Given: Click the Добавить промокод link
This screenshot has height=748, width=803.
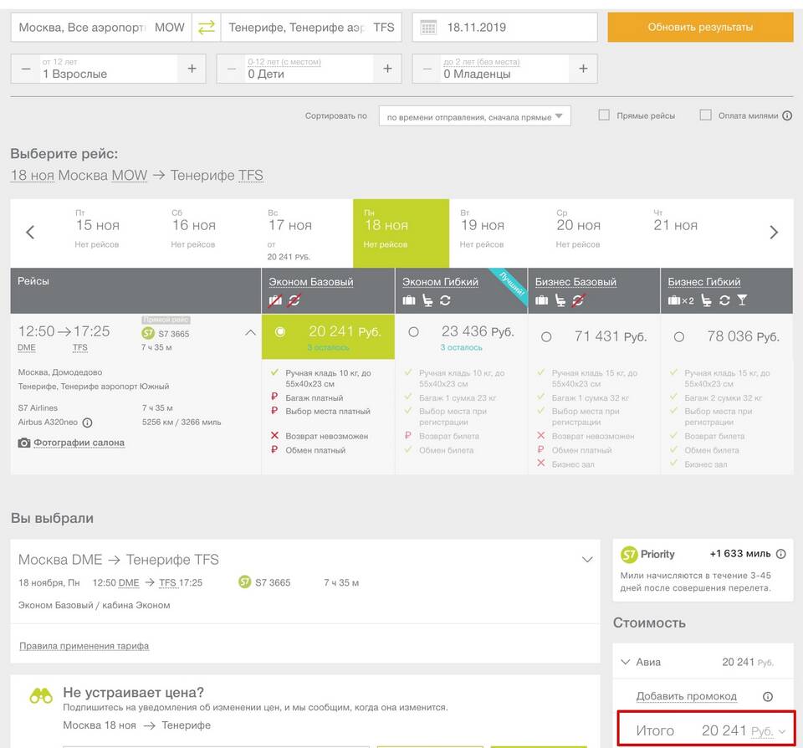Looking at the screenshot, I should tap(686, 696).
